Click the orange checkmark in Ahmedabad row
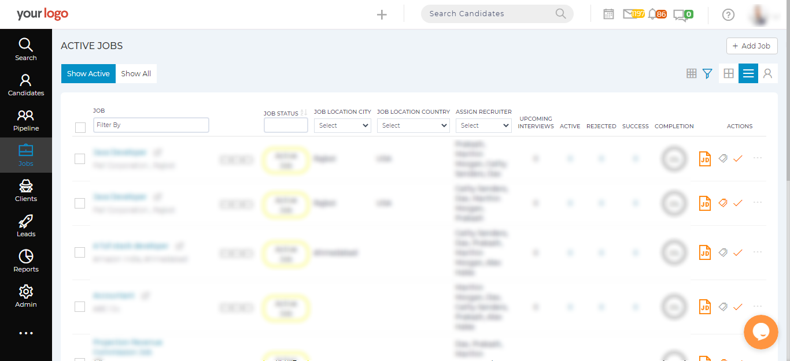790x361 pixels. pos(737,253)
